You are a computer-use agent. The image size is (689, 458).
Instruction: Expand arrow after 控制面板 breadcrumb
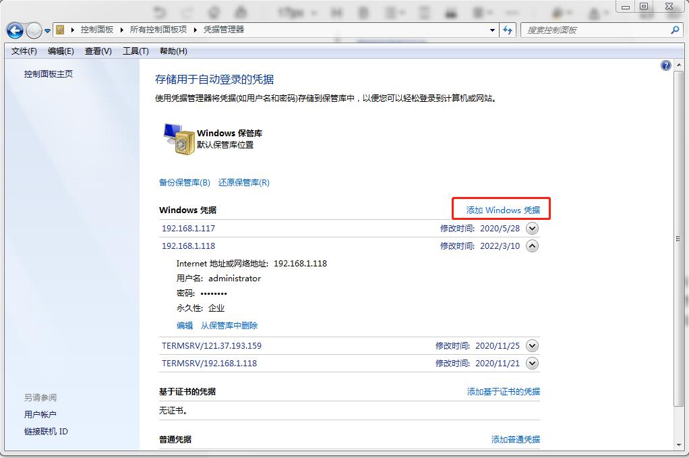tap(122, 30)
